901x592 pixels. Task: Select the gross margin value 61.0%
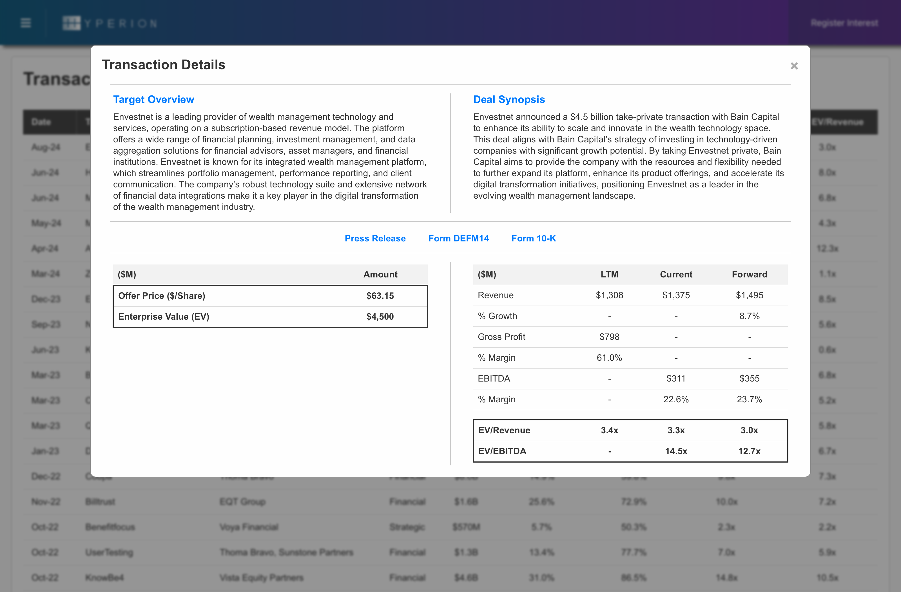[609, 358]
